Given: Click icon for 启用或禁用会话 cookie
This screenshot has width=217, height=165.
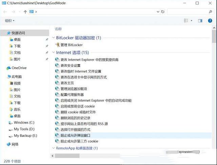Looking at the screenshot, I should click(57, 106).
